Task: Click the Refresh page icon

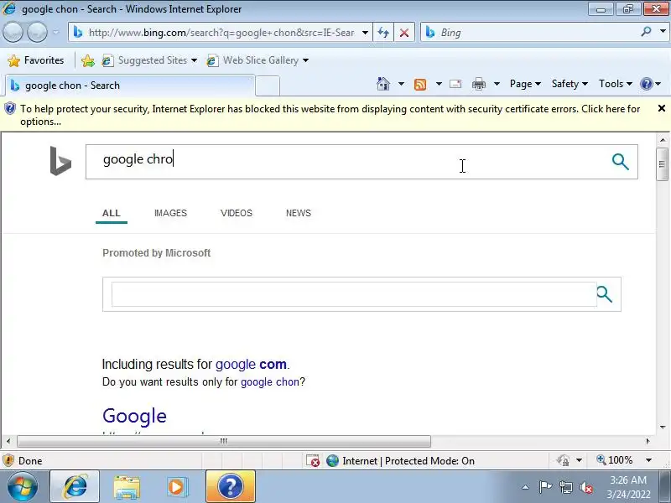Action: [x=383, y=33]
